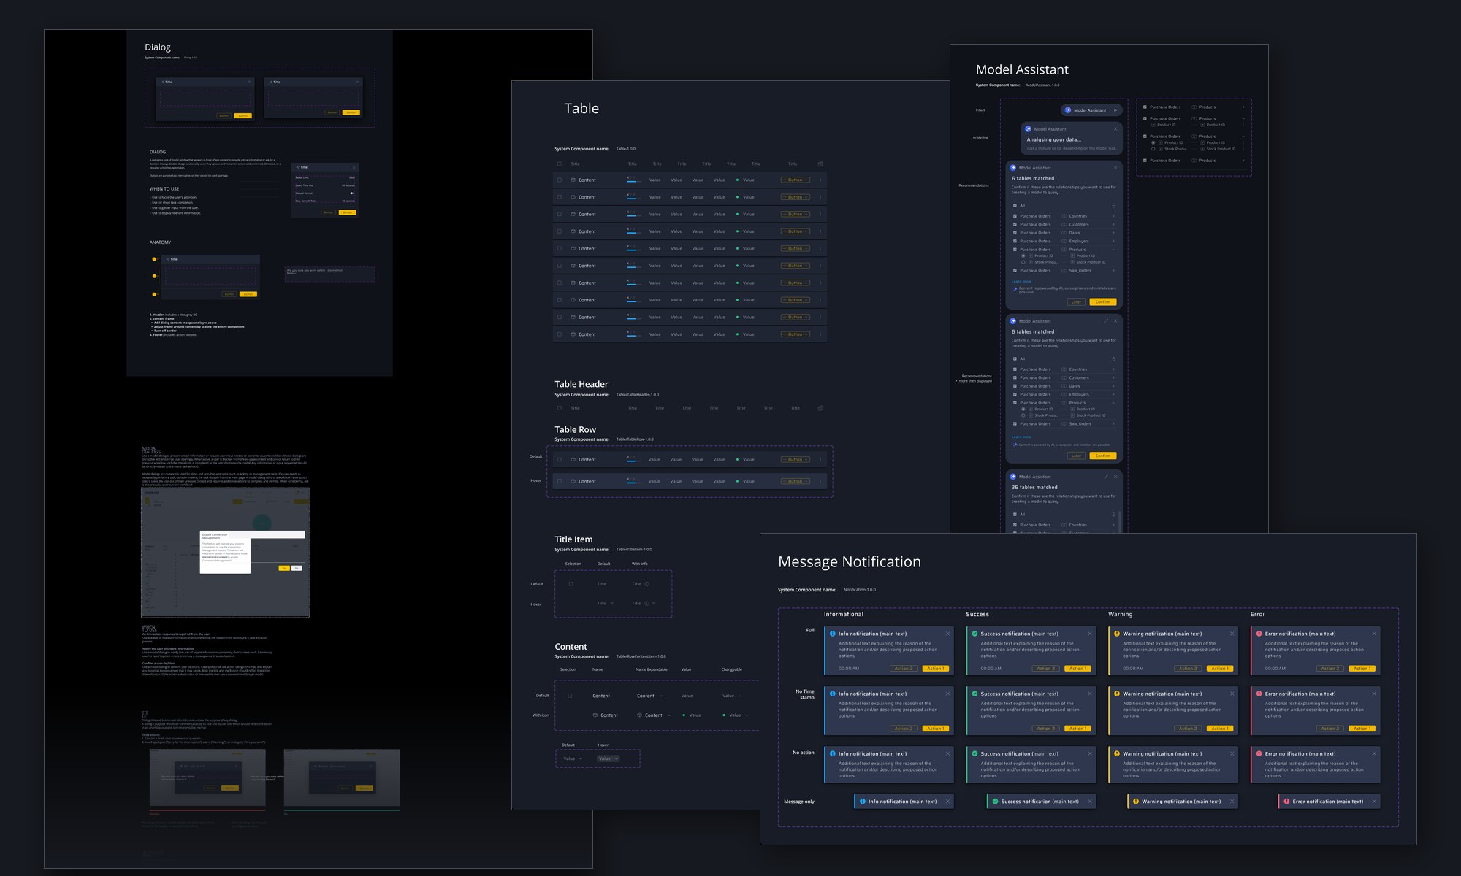
Task: Click Later in 'more then displayed' card
Action: pos(1076,456)
